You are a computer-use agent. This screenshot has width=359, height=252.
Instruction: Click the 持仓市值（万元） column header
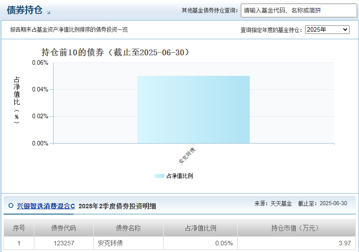tap(297, 228)
